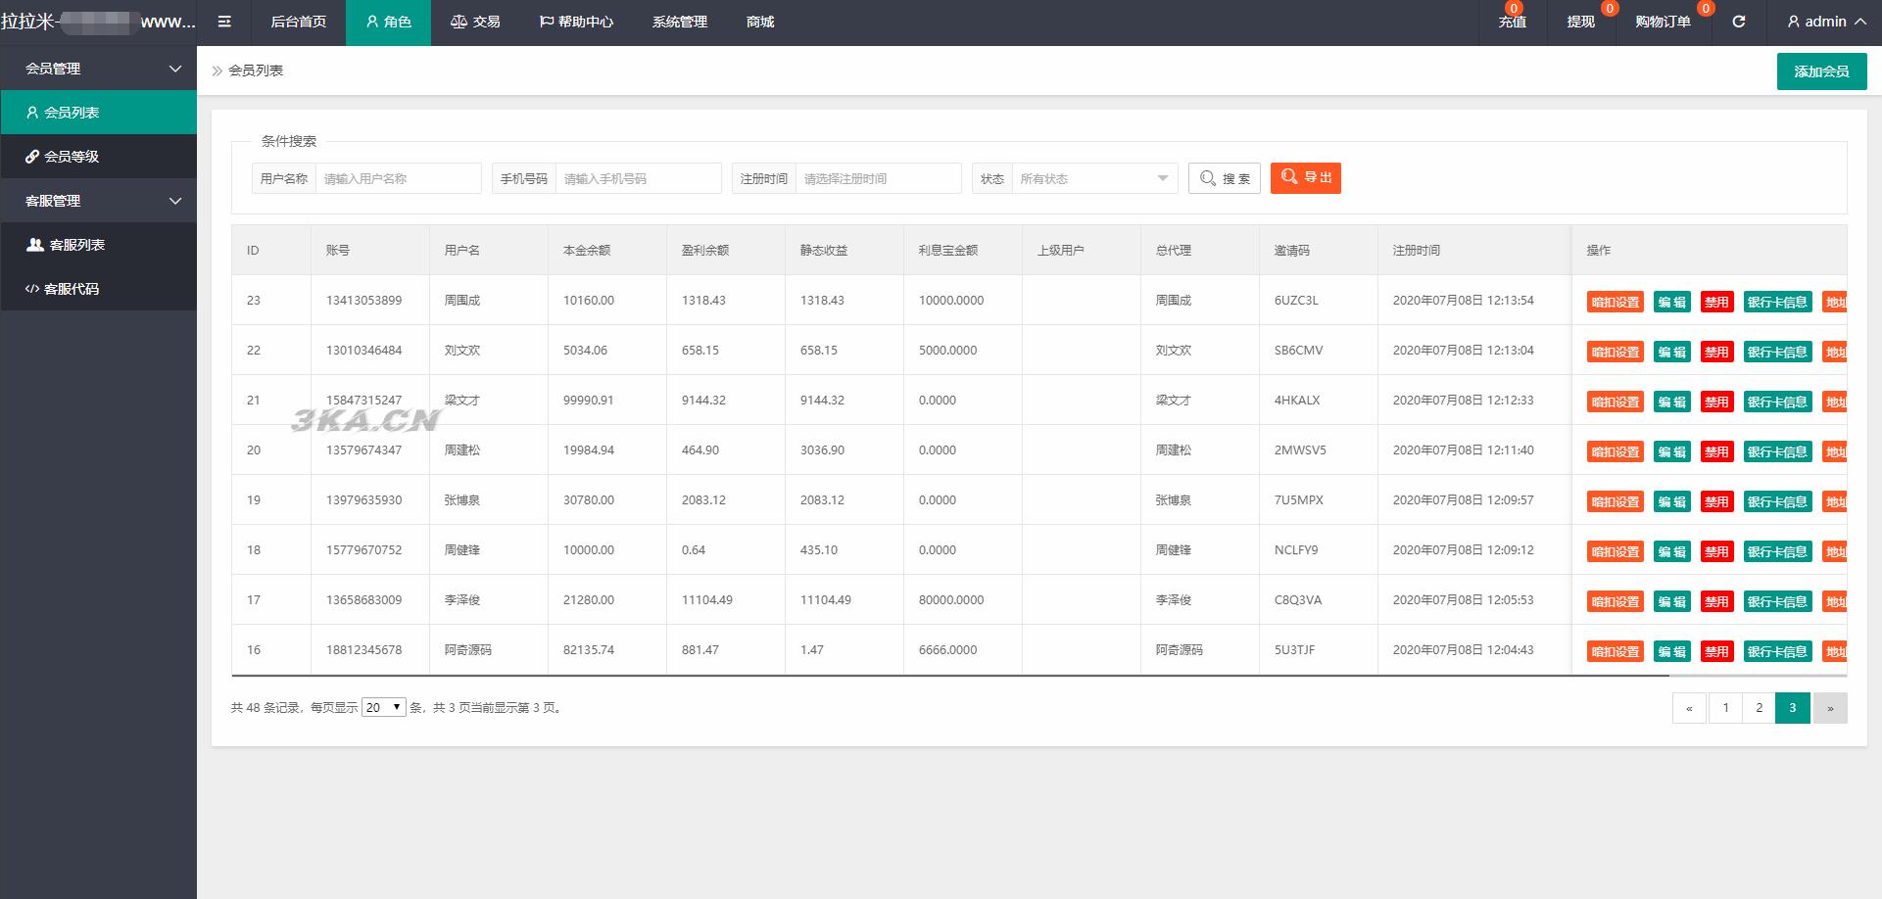
Task: Open 银行卡信息 for user 梁文才
Action: [1777, 402]
